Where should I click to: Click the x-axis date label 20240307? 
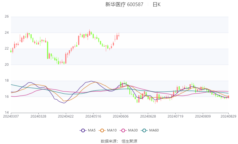point(11,116)
